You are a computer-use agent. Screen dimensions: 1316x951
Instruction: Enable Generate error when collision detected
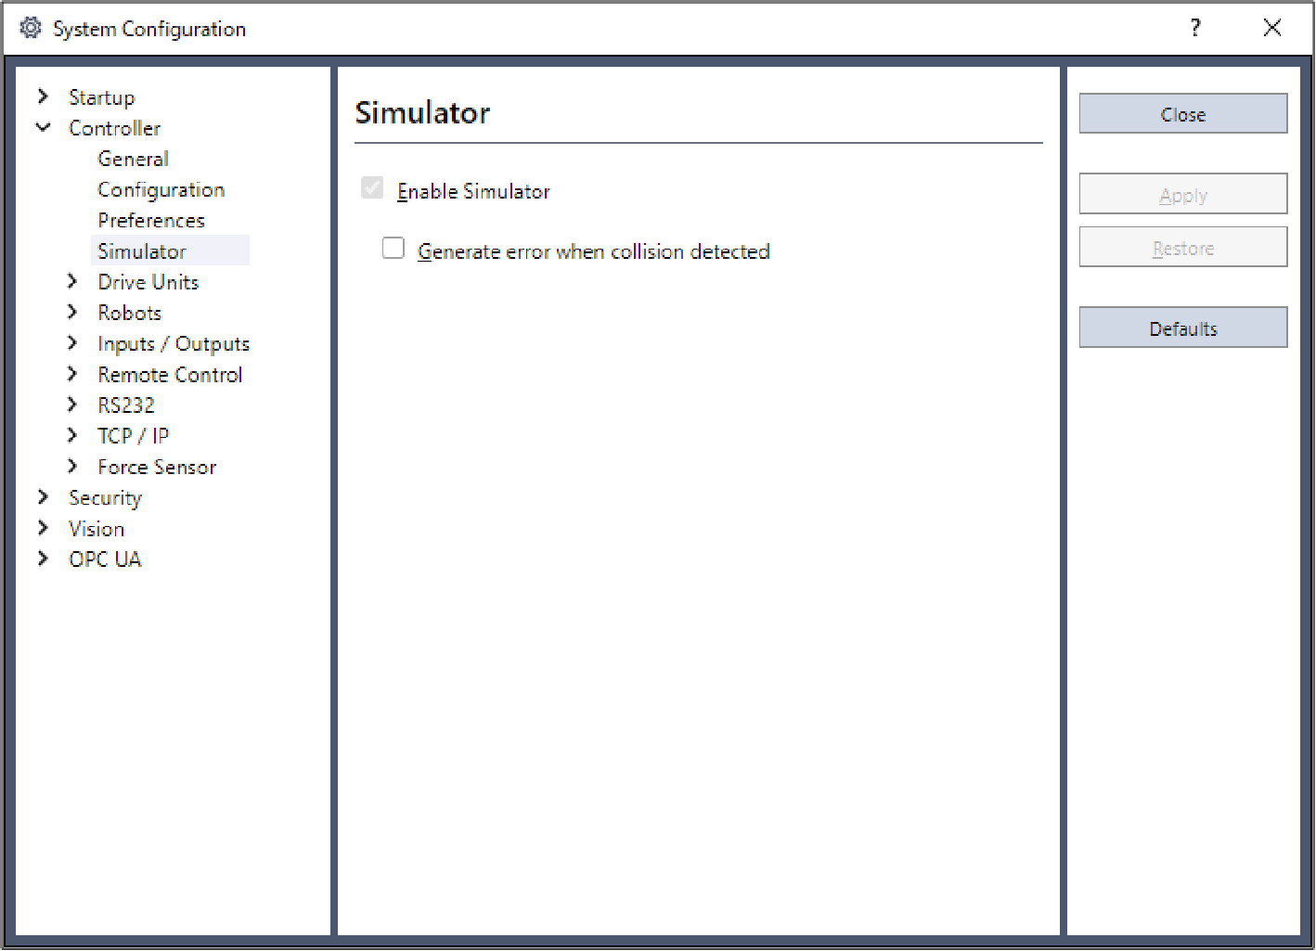tap(394, 249)
